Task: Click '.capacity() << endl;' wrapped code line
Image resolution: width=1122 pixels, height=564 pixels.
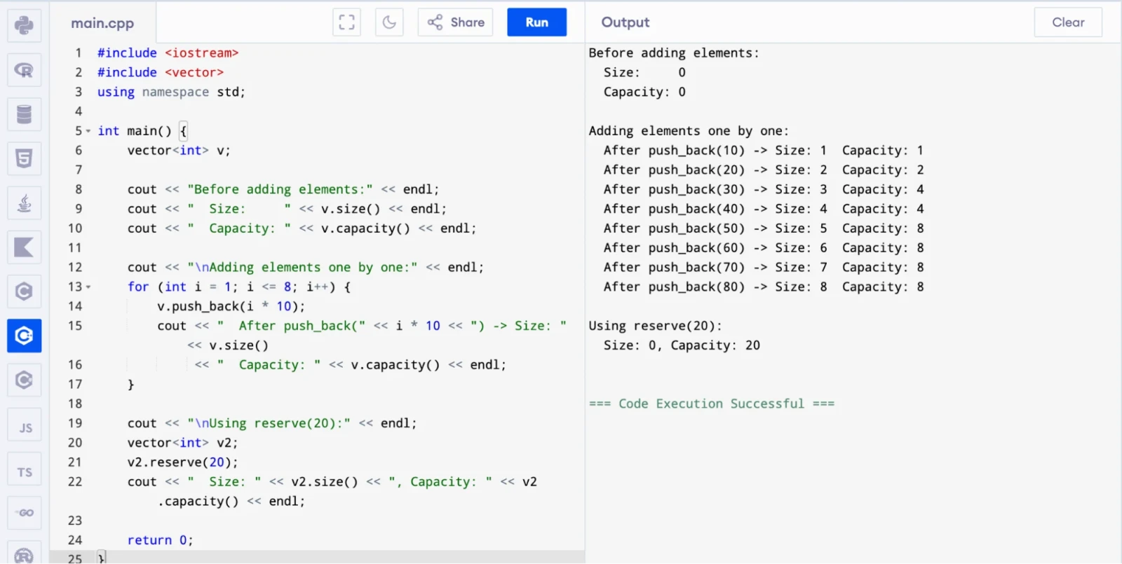Action: click(x=231, y=502)
